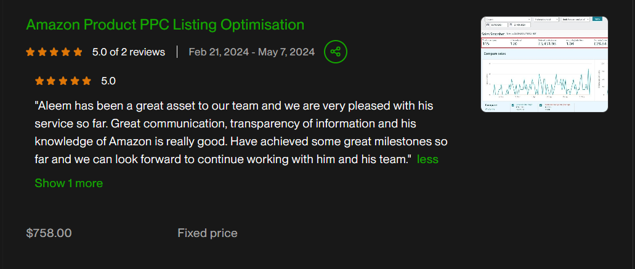Screen dimensions: 635x269
Task: Click the 5.0 score beside the review stars
Action: pos(108,81)
